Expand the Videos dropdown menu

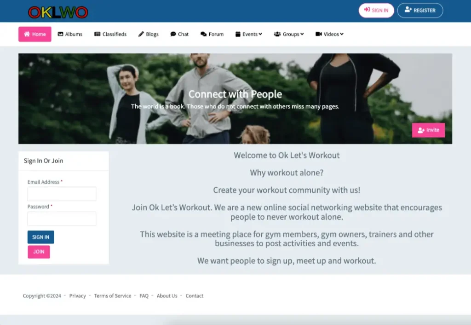click(341, 34)
